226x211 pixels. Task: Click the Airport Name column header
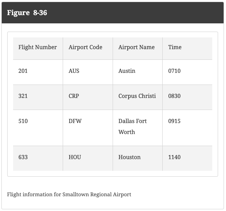tap(136, 47)
